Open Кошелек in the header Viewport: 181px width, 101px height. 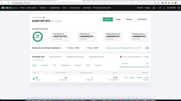pyautogui.click(x=140, y=8)
